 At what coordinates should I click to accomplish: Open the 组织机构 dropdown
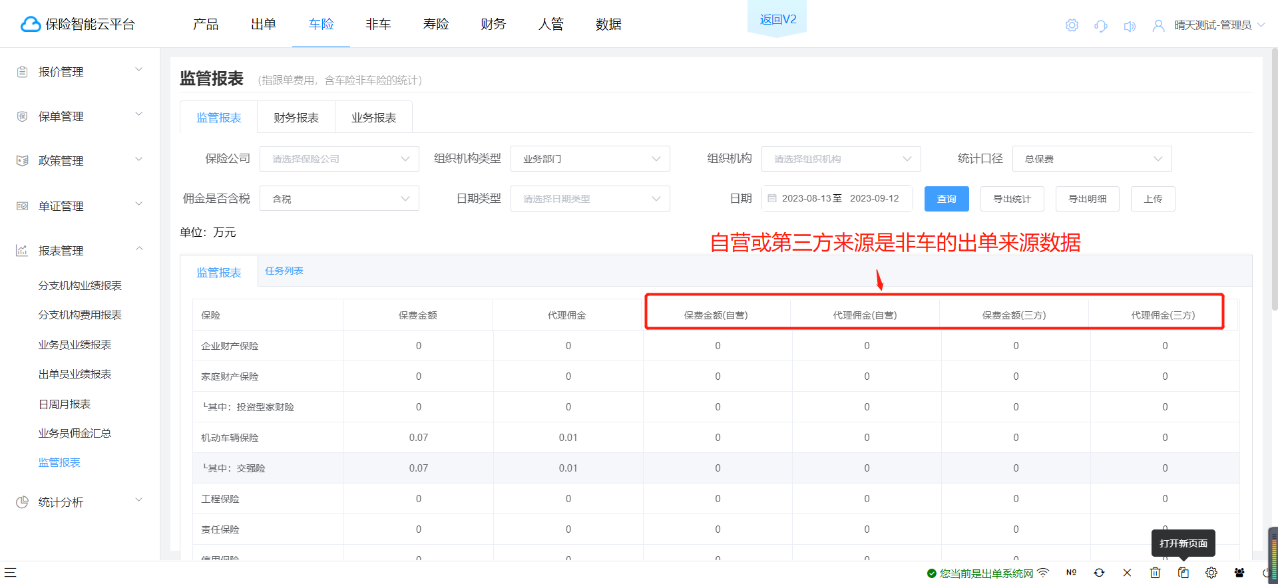pos(841,159)
